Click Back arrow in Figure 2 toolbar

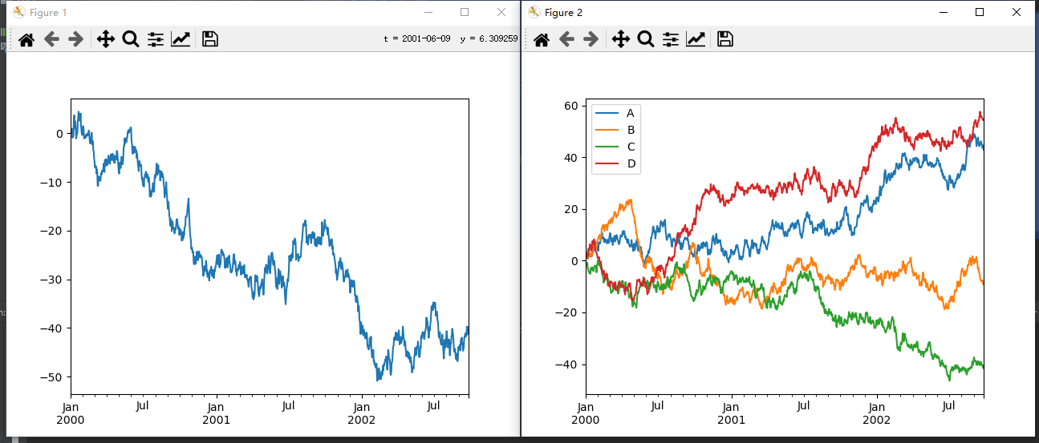[566, 39]
